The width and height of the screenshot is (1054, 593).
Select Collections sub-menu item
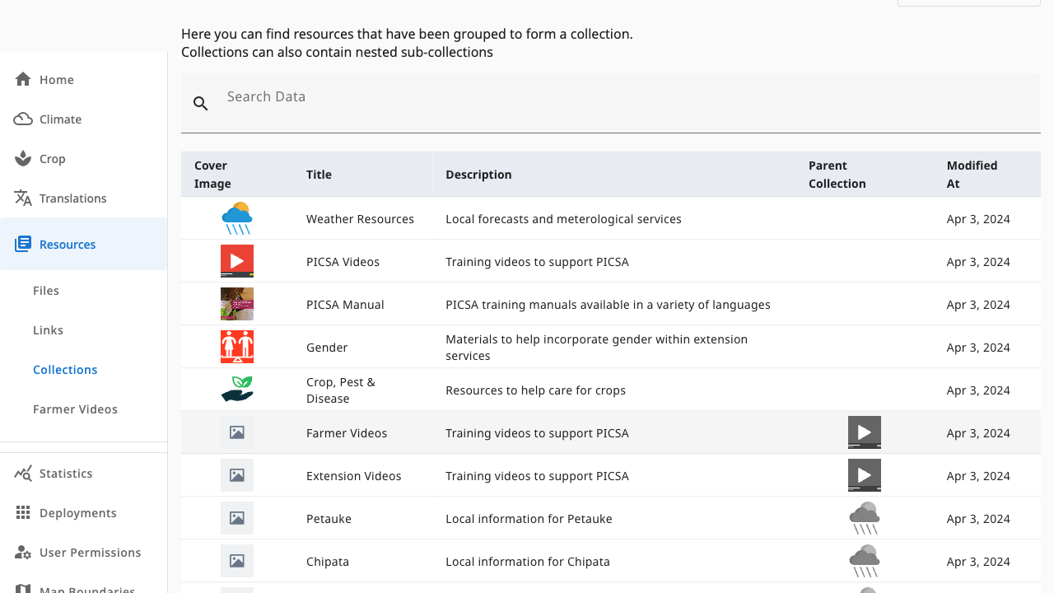83,369
